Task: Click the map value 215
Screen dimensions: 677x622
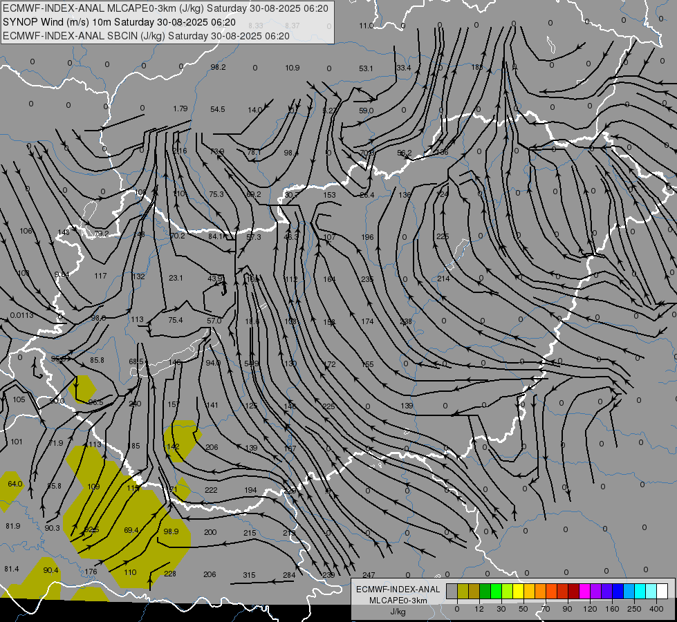Action: pos(250,533)
